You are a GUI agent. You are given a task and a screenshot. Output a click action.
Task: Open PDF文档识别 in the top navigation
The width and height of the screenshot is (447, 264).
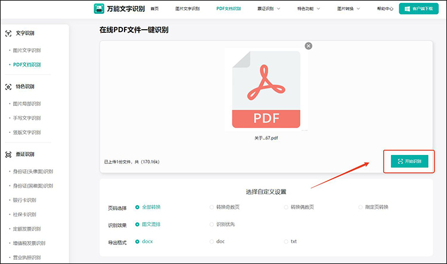228,8
